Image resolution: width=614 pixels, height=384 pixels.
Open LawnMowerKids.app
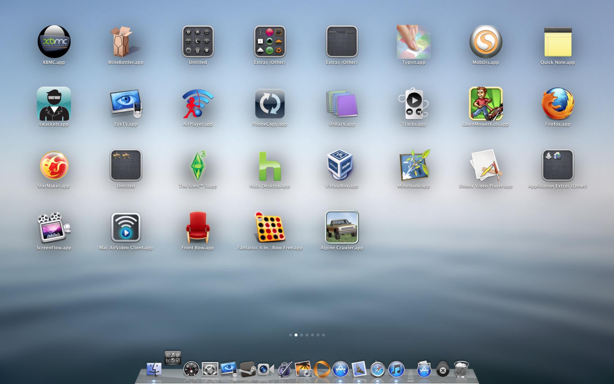click(x=486, y=104)
